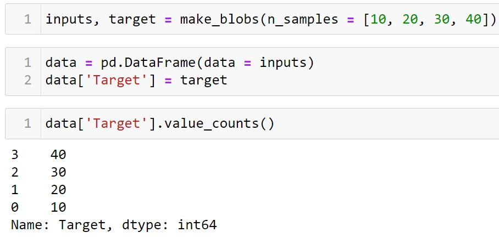499x238 pixels.
Task: Click the output row showing class 0 count 10
Action: click(x=38, y=207)
